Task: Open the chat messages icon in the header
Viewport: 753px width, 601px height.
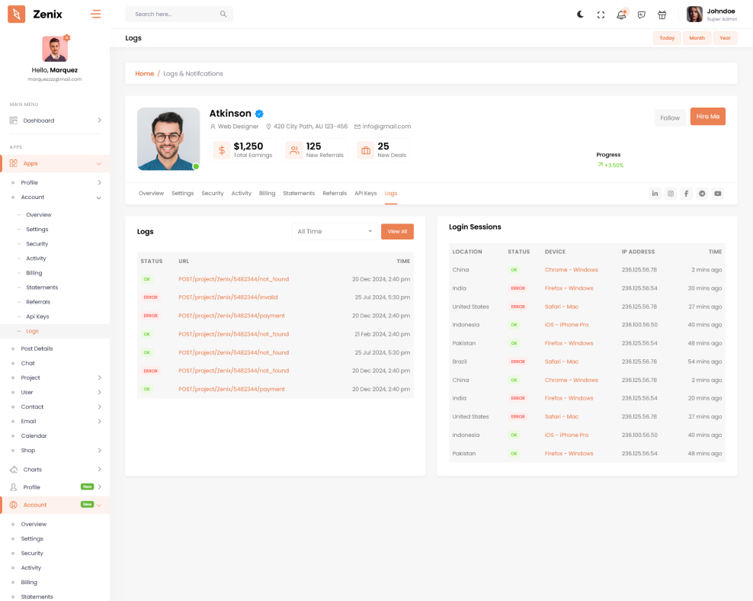Action: point(642,14)
